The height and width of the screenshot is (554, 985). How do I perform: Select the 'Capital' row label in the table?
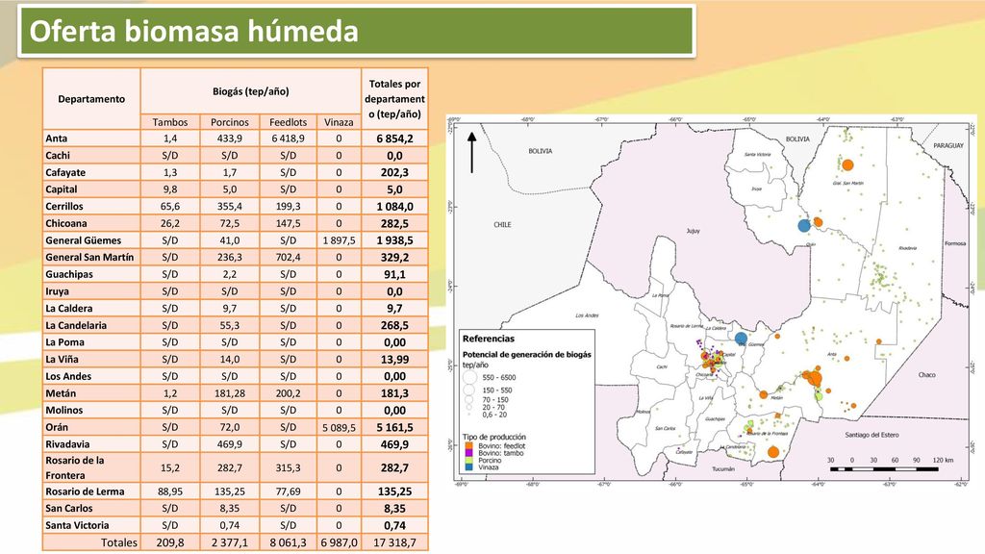point(62,189)
